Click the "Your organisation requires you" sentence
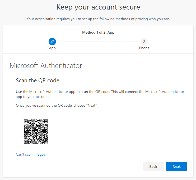 point(98,19)
